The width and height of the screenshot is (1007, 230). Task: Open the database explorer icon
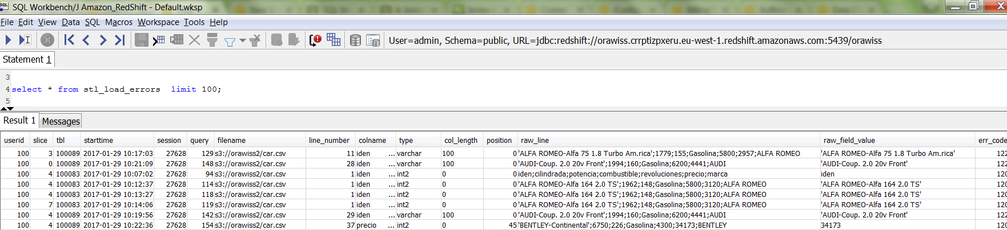355,40
